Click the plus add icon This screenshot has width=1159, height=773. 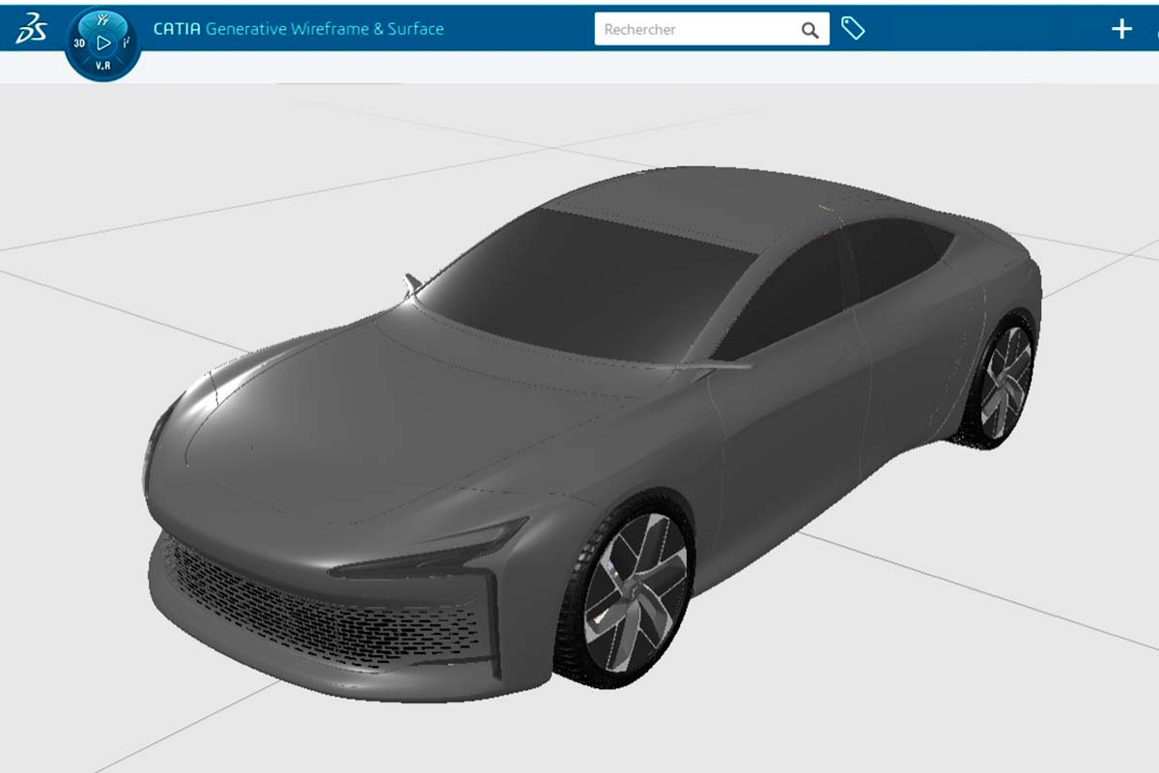point(1120,29)
